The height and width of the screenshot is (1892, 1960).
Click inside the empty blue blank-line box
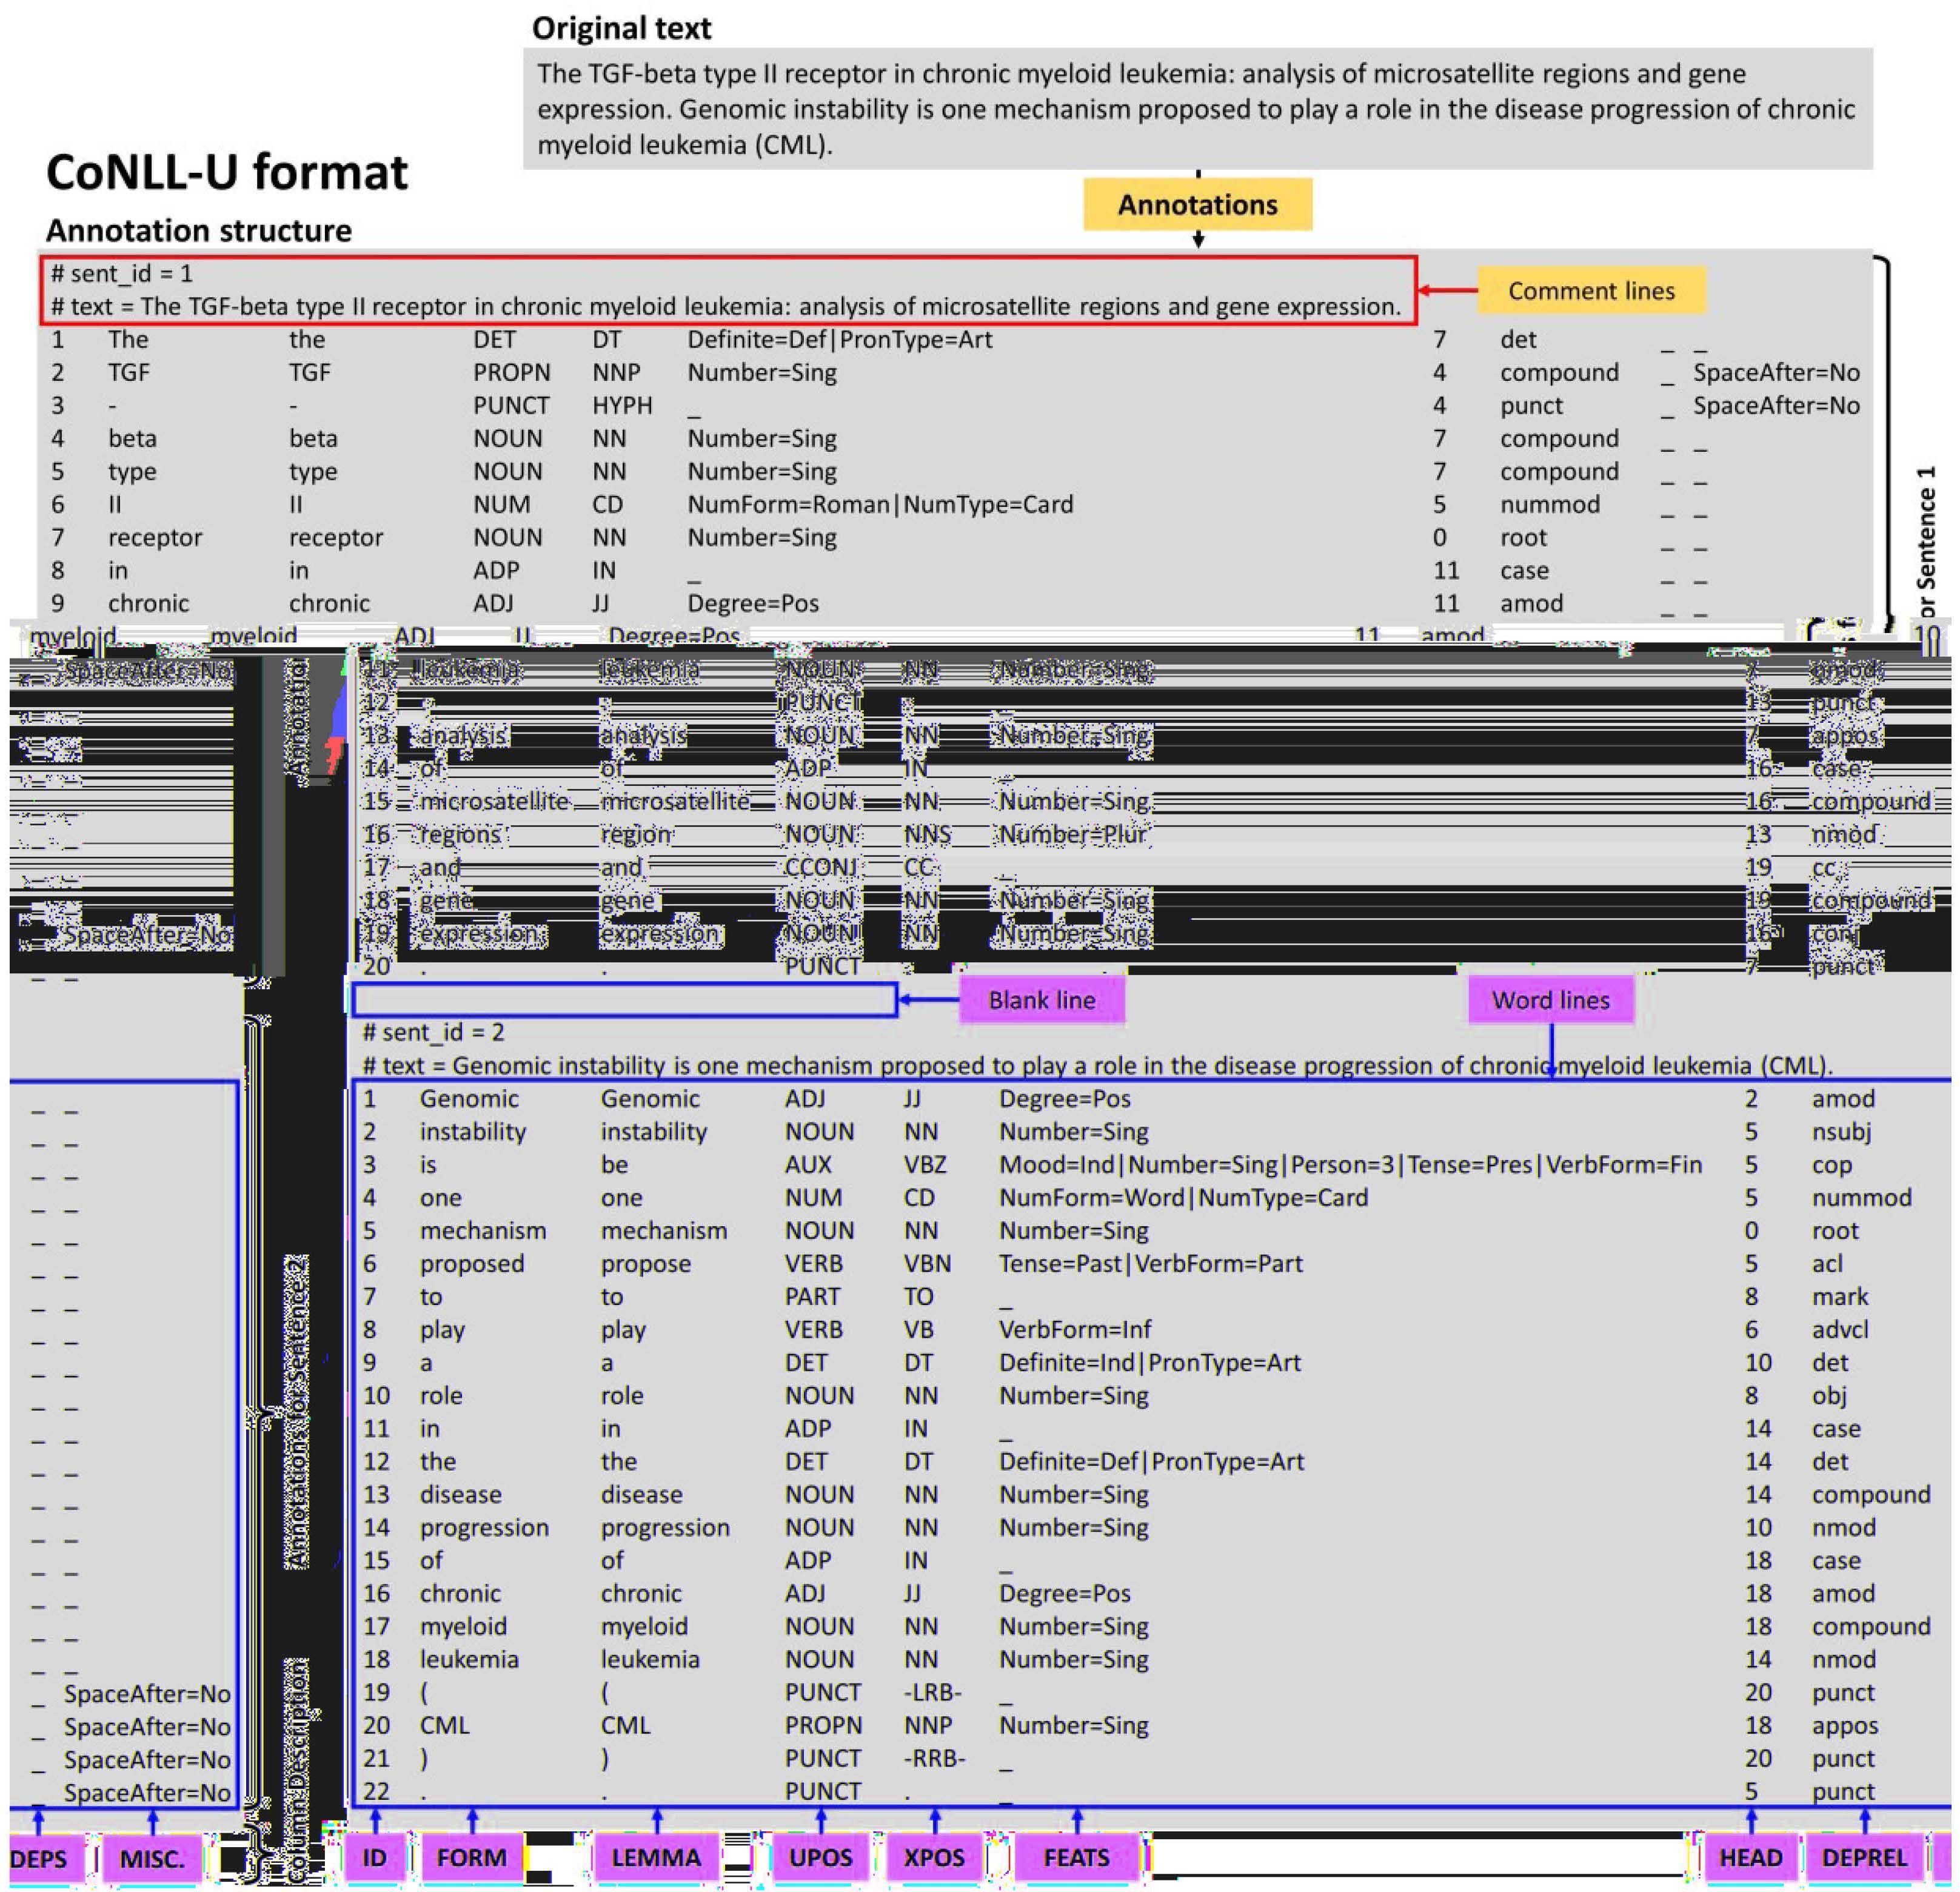point(624,999)
